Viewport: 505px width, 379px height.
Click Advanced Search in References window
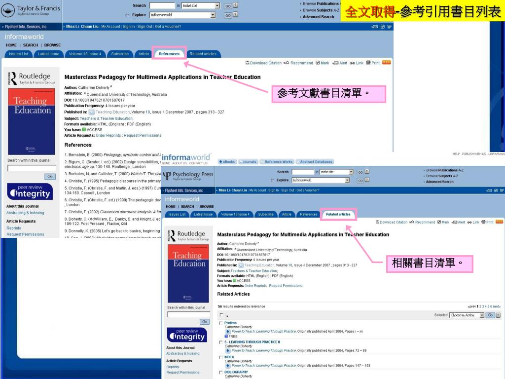(319, 17)
